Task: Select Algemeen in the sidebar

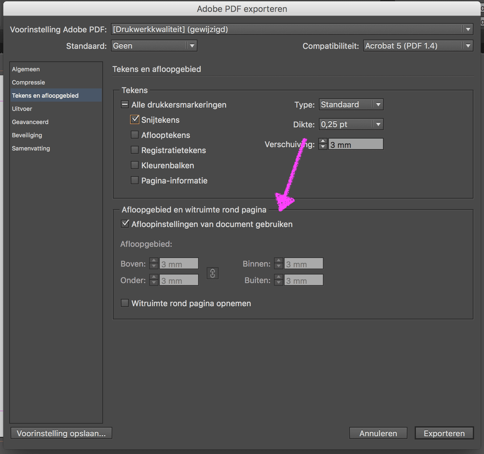Action: [56, 69]
